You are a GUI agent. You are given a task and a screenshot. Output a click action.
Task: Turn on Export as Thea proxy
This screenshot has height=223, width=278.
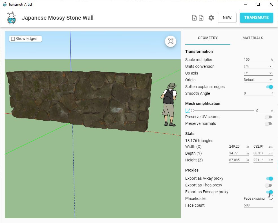tap(268, 185)
